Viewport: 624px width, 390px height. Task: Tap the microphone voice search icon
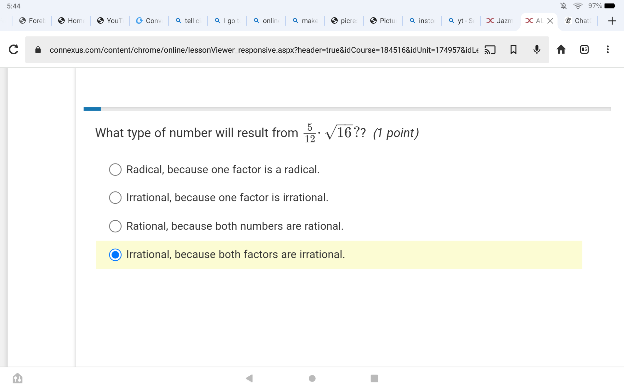pyautogui.click(x=537, y=49)
